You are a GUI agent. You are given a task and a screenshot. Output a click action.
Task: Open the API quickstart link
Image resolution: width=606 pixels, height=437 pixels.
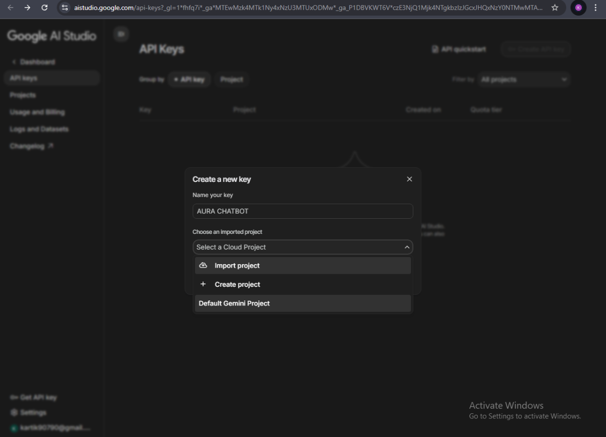[459, 49]
